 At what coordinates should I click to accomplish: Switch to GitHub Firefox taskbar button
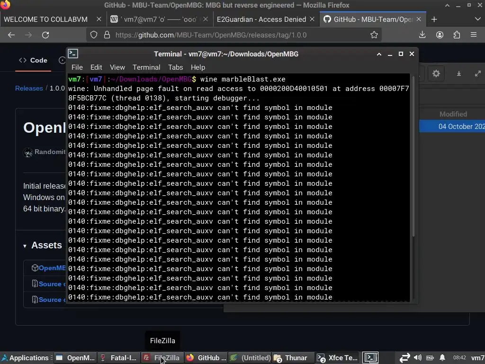pyautogui.click(x=206, y=358)
